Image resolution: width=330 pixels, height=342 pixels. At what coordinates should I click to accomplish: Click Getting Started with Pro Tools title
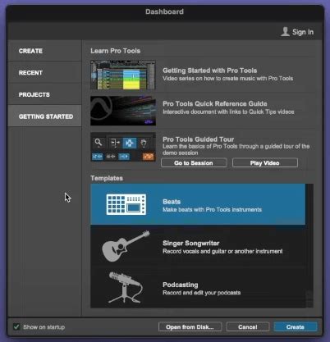click(x=209, y=71)
